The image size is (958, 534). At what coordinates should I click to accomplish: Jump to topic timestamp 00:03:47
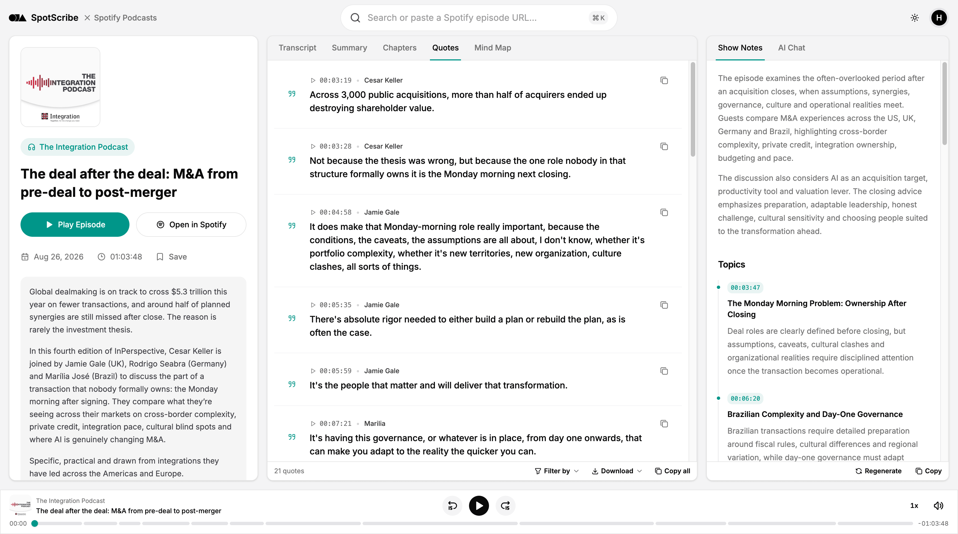(745, 288)
